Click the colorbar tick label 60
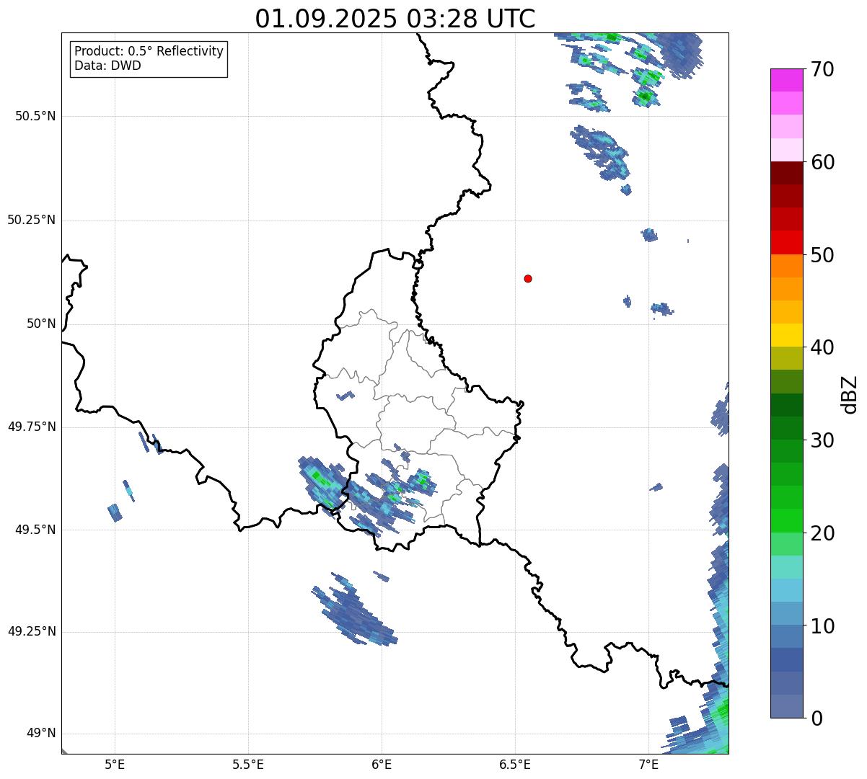 (822, 162)
